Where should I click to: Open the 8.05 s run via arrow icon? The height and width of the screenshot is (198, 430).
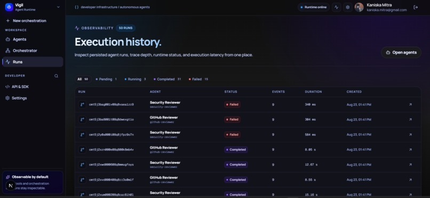pos(410,149)
